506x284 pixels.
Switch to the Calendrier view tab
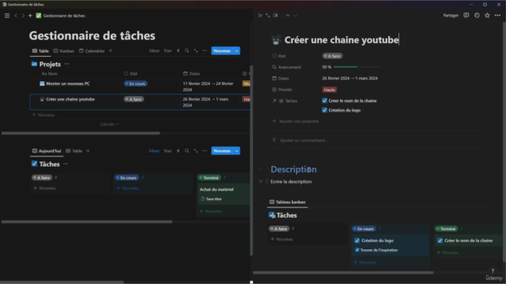pos(92,50)
